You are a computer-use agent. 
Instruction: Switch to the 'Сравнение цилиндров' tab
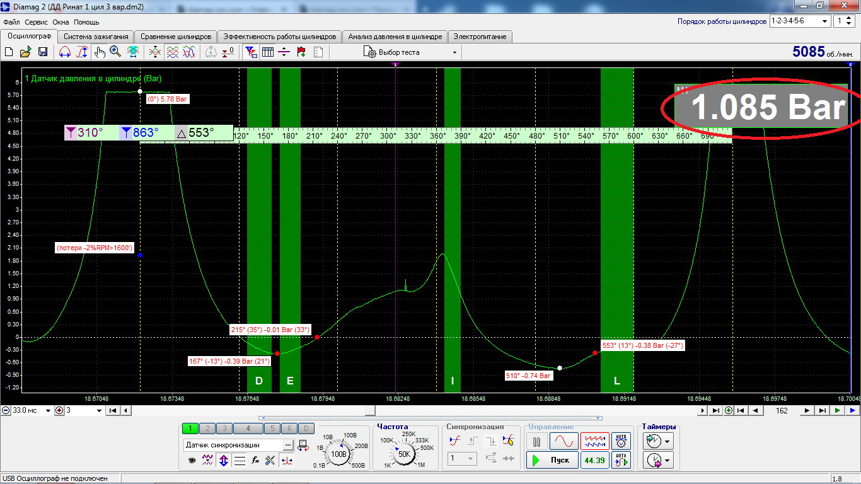(176, 37)
